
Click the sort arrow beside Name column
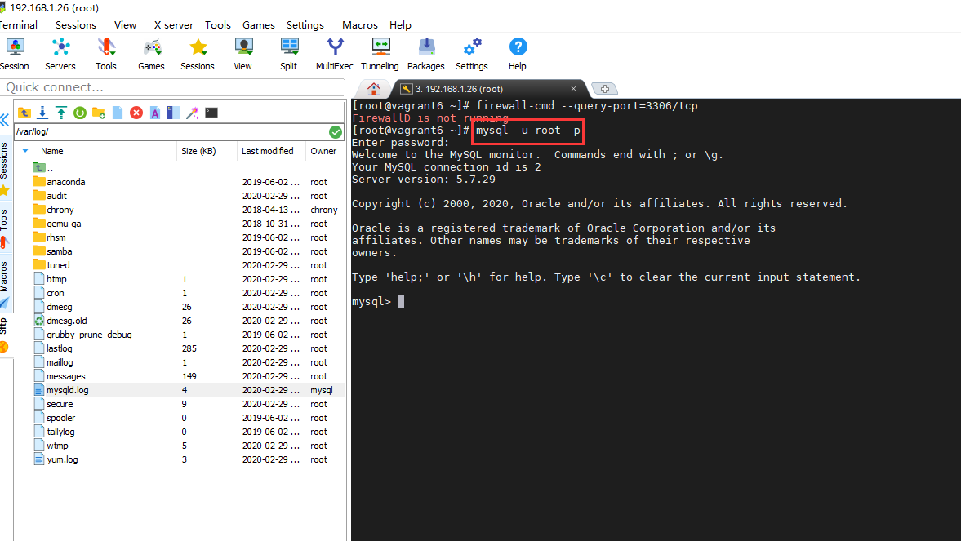(25, 151)
